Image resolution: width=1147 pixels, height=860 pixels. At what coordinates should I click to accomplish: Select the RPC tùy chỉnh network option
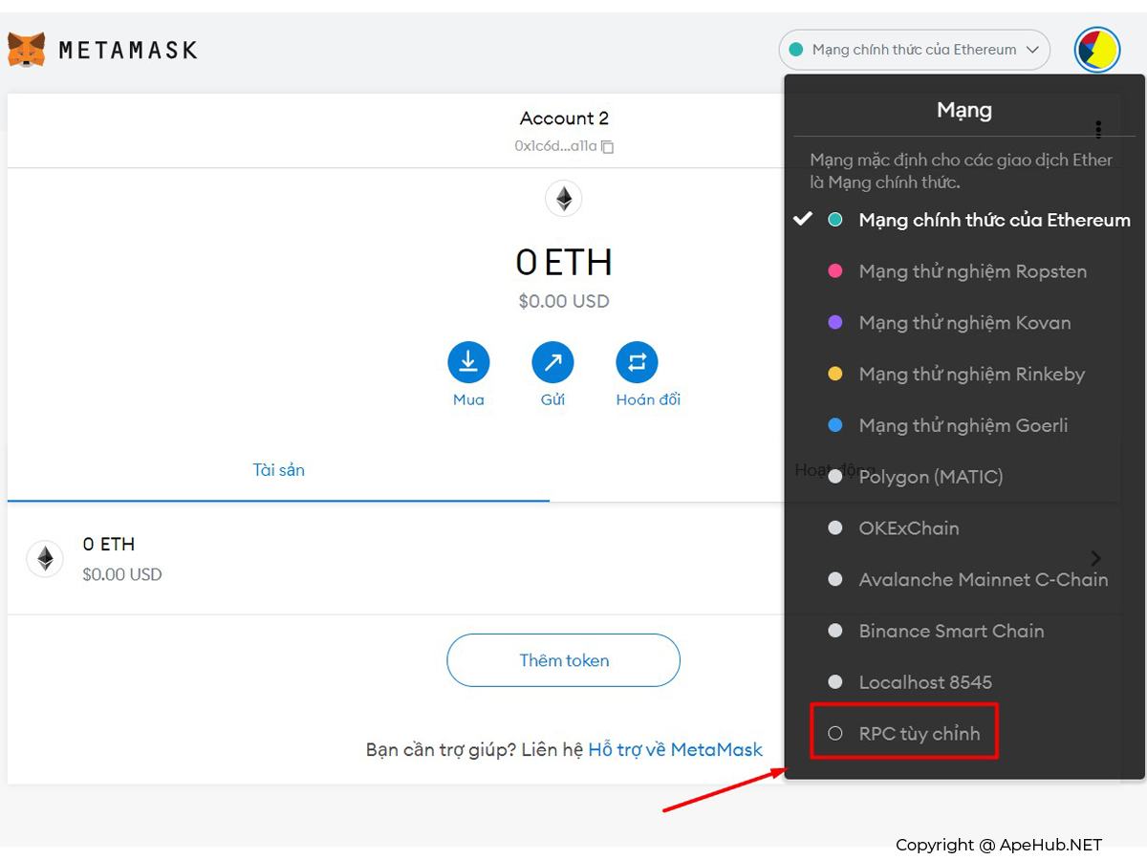pyautogui.click(x=919, y=734)
